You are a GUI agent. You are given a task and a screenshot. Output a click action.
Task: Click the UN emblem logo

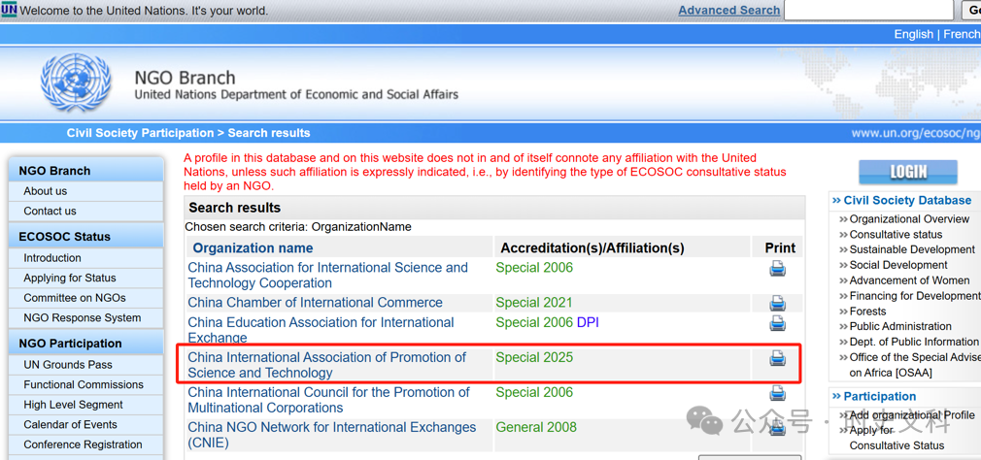pyautogui.click(x=76, y=83)
